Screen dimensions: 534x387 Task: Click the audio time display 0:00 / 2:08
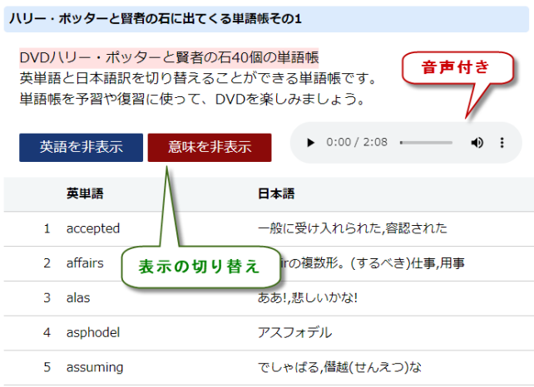point(357,142)
